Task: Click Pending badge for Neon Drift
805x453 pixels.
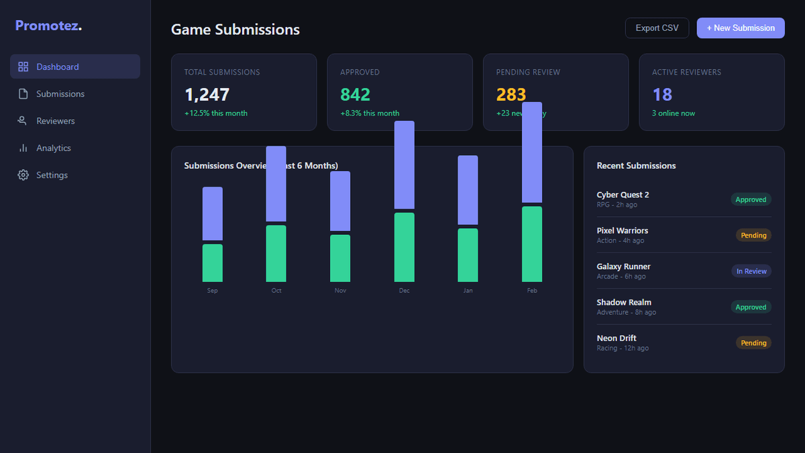Action: (x=753, y=343)
